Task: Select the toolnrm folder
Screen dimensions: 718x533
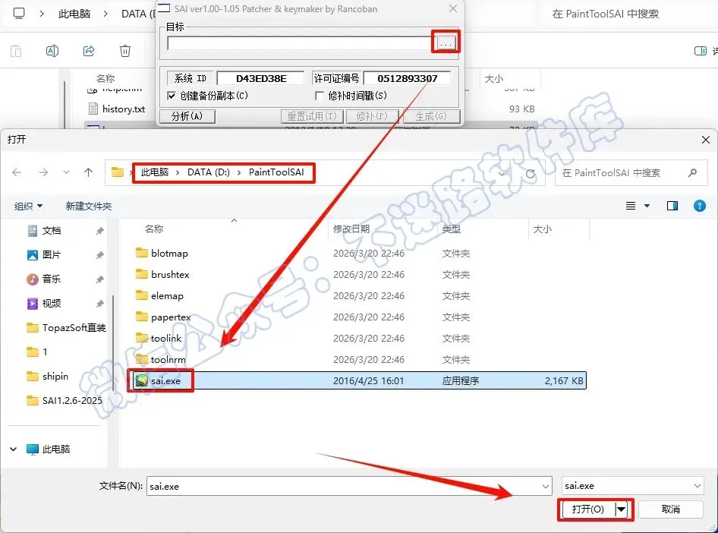Action: click(x=161, y=359)
